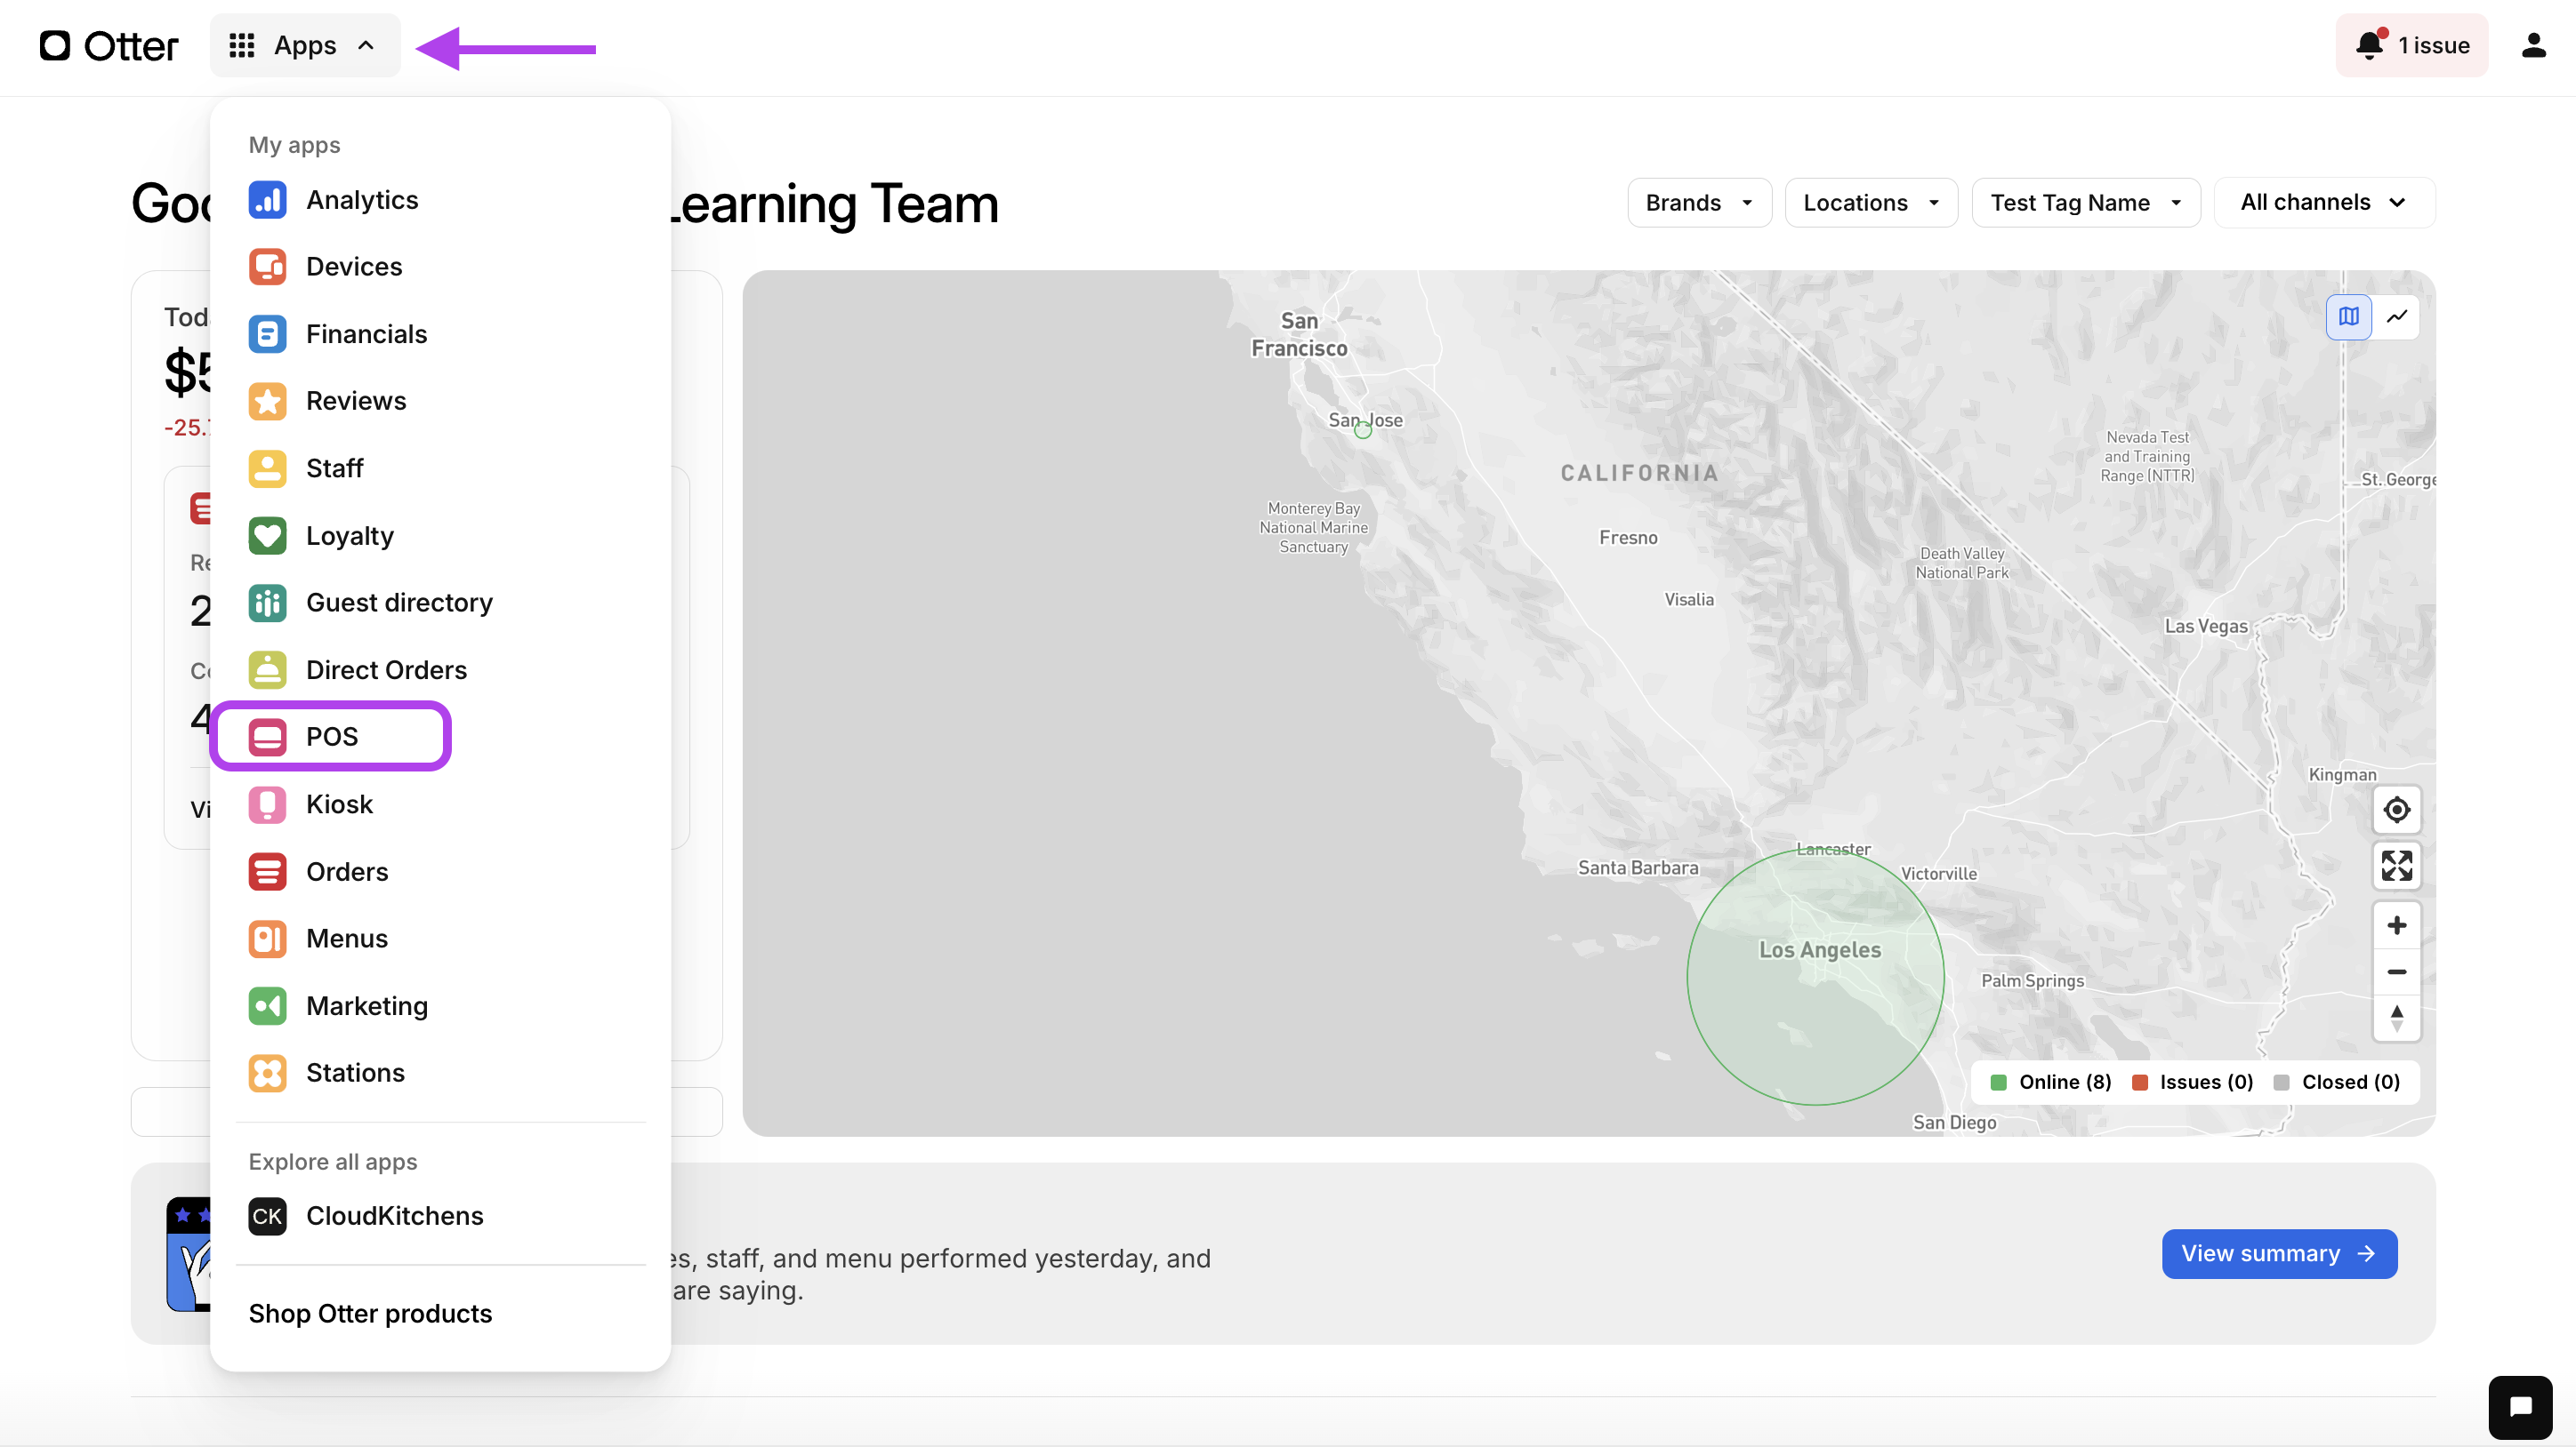Viewport: 2576px width, 1447px height.
Task: Open Loyalty from the apps list
Action: [440, 536]
